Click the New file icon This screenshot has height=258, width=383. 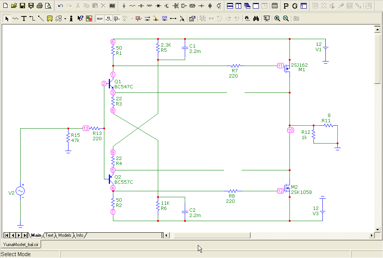click(5, 6)
